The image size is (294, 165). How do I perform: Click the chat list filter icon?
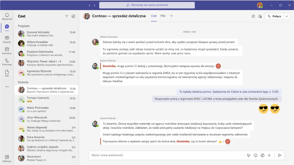[x=67, y=16]
